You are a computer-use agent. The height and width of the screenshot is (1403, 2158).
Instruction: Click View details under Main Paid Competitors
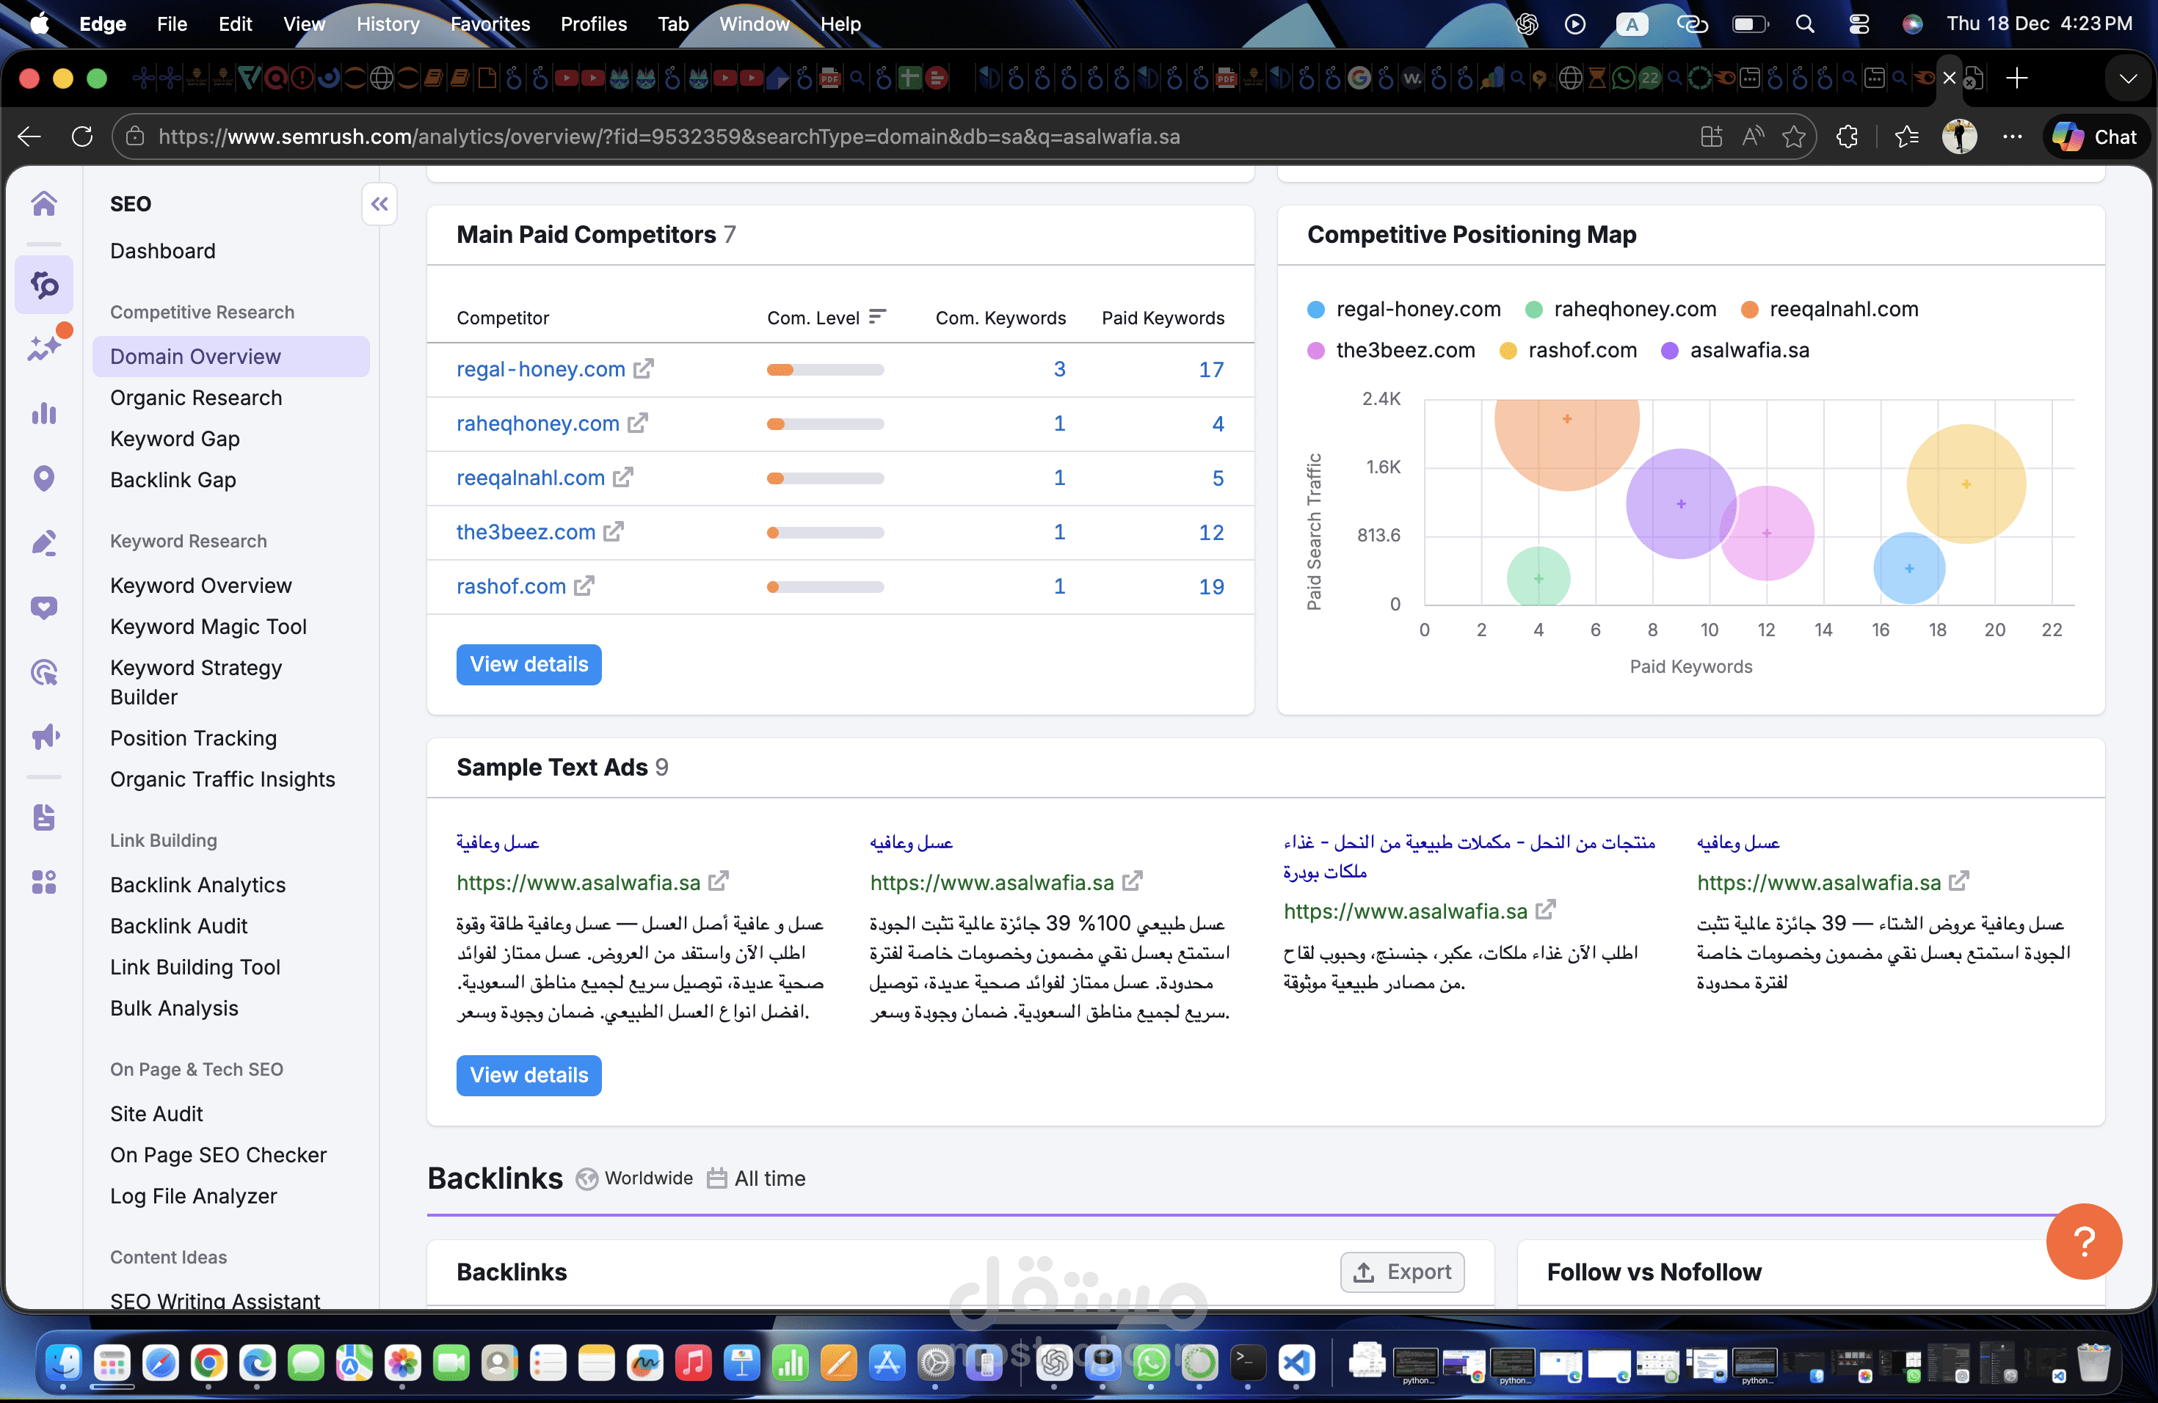(x=528, y=664)
